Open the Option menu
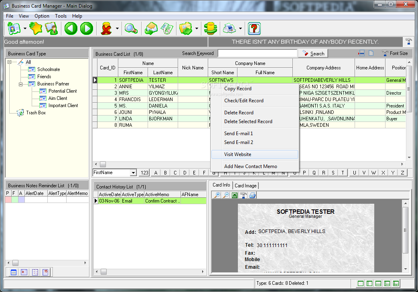The height and width of the screenshot is (292, 418). (x=42, y=16)
